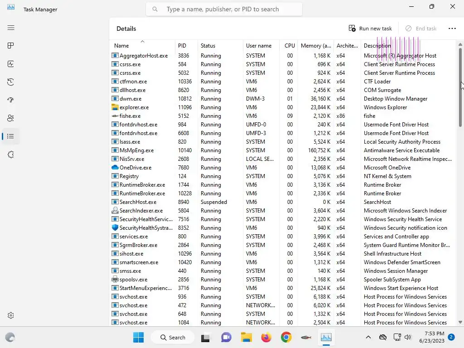464x348 pixels.
Task: Open the Performance page in sidebar
Action: [x=11, y=64]
